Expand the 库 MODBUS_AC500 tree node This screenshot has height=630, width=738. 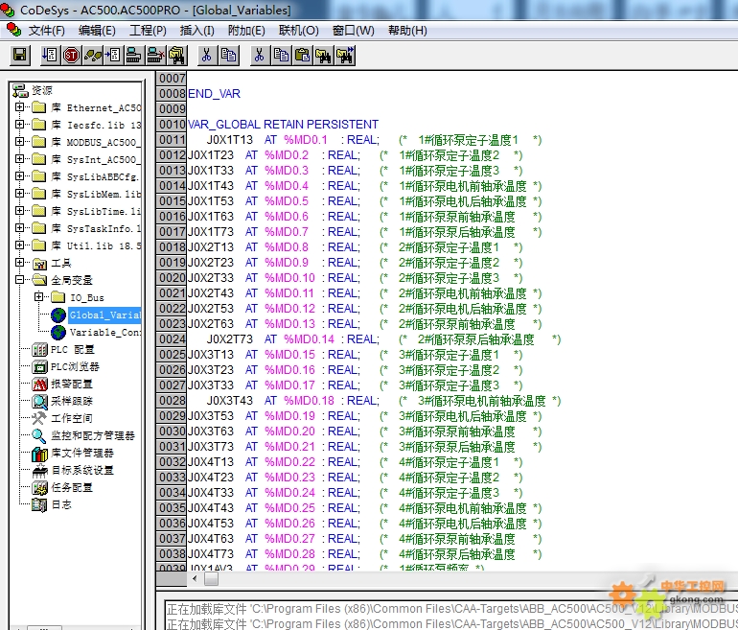(x=19, y=141)
